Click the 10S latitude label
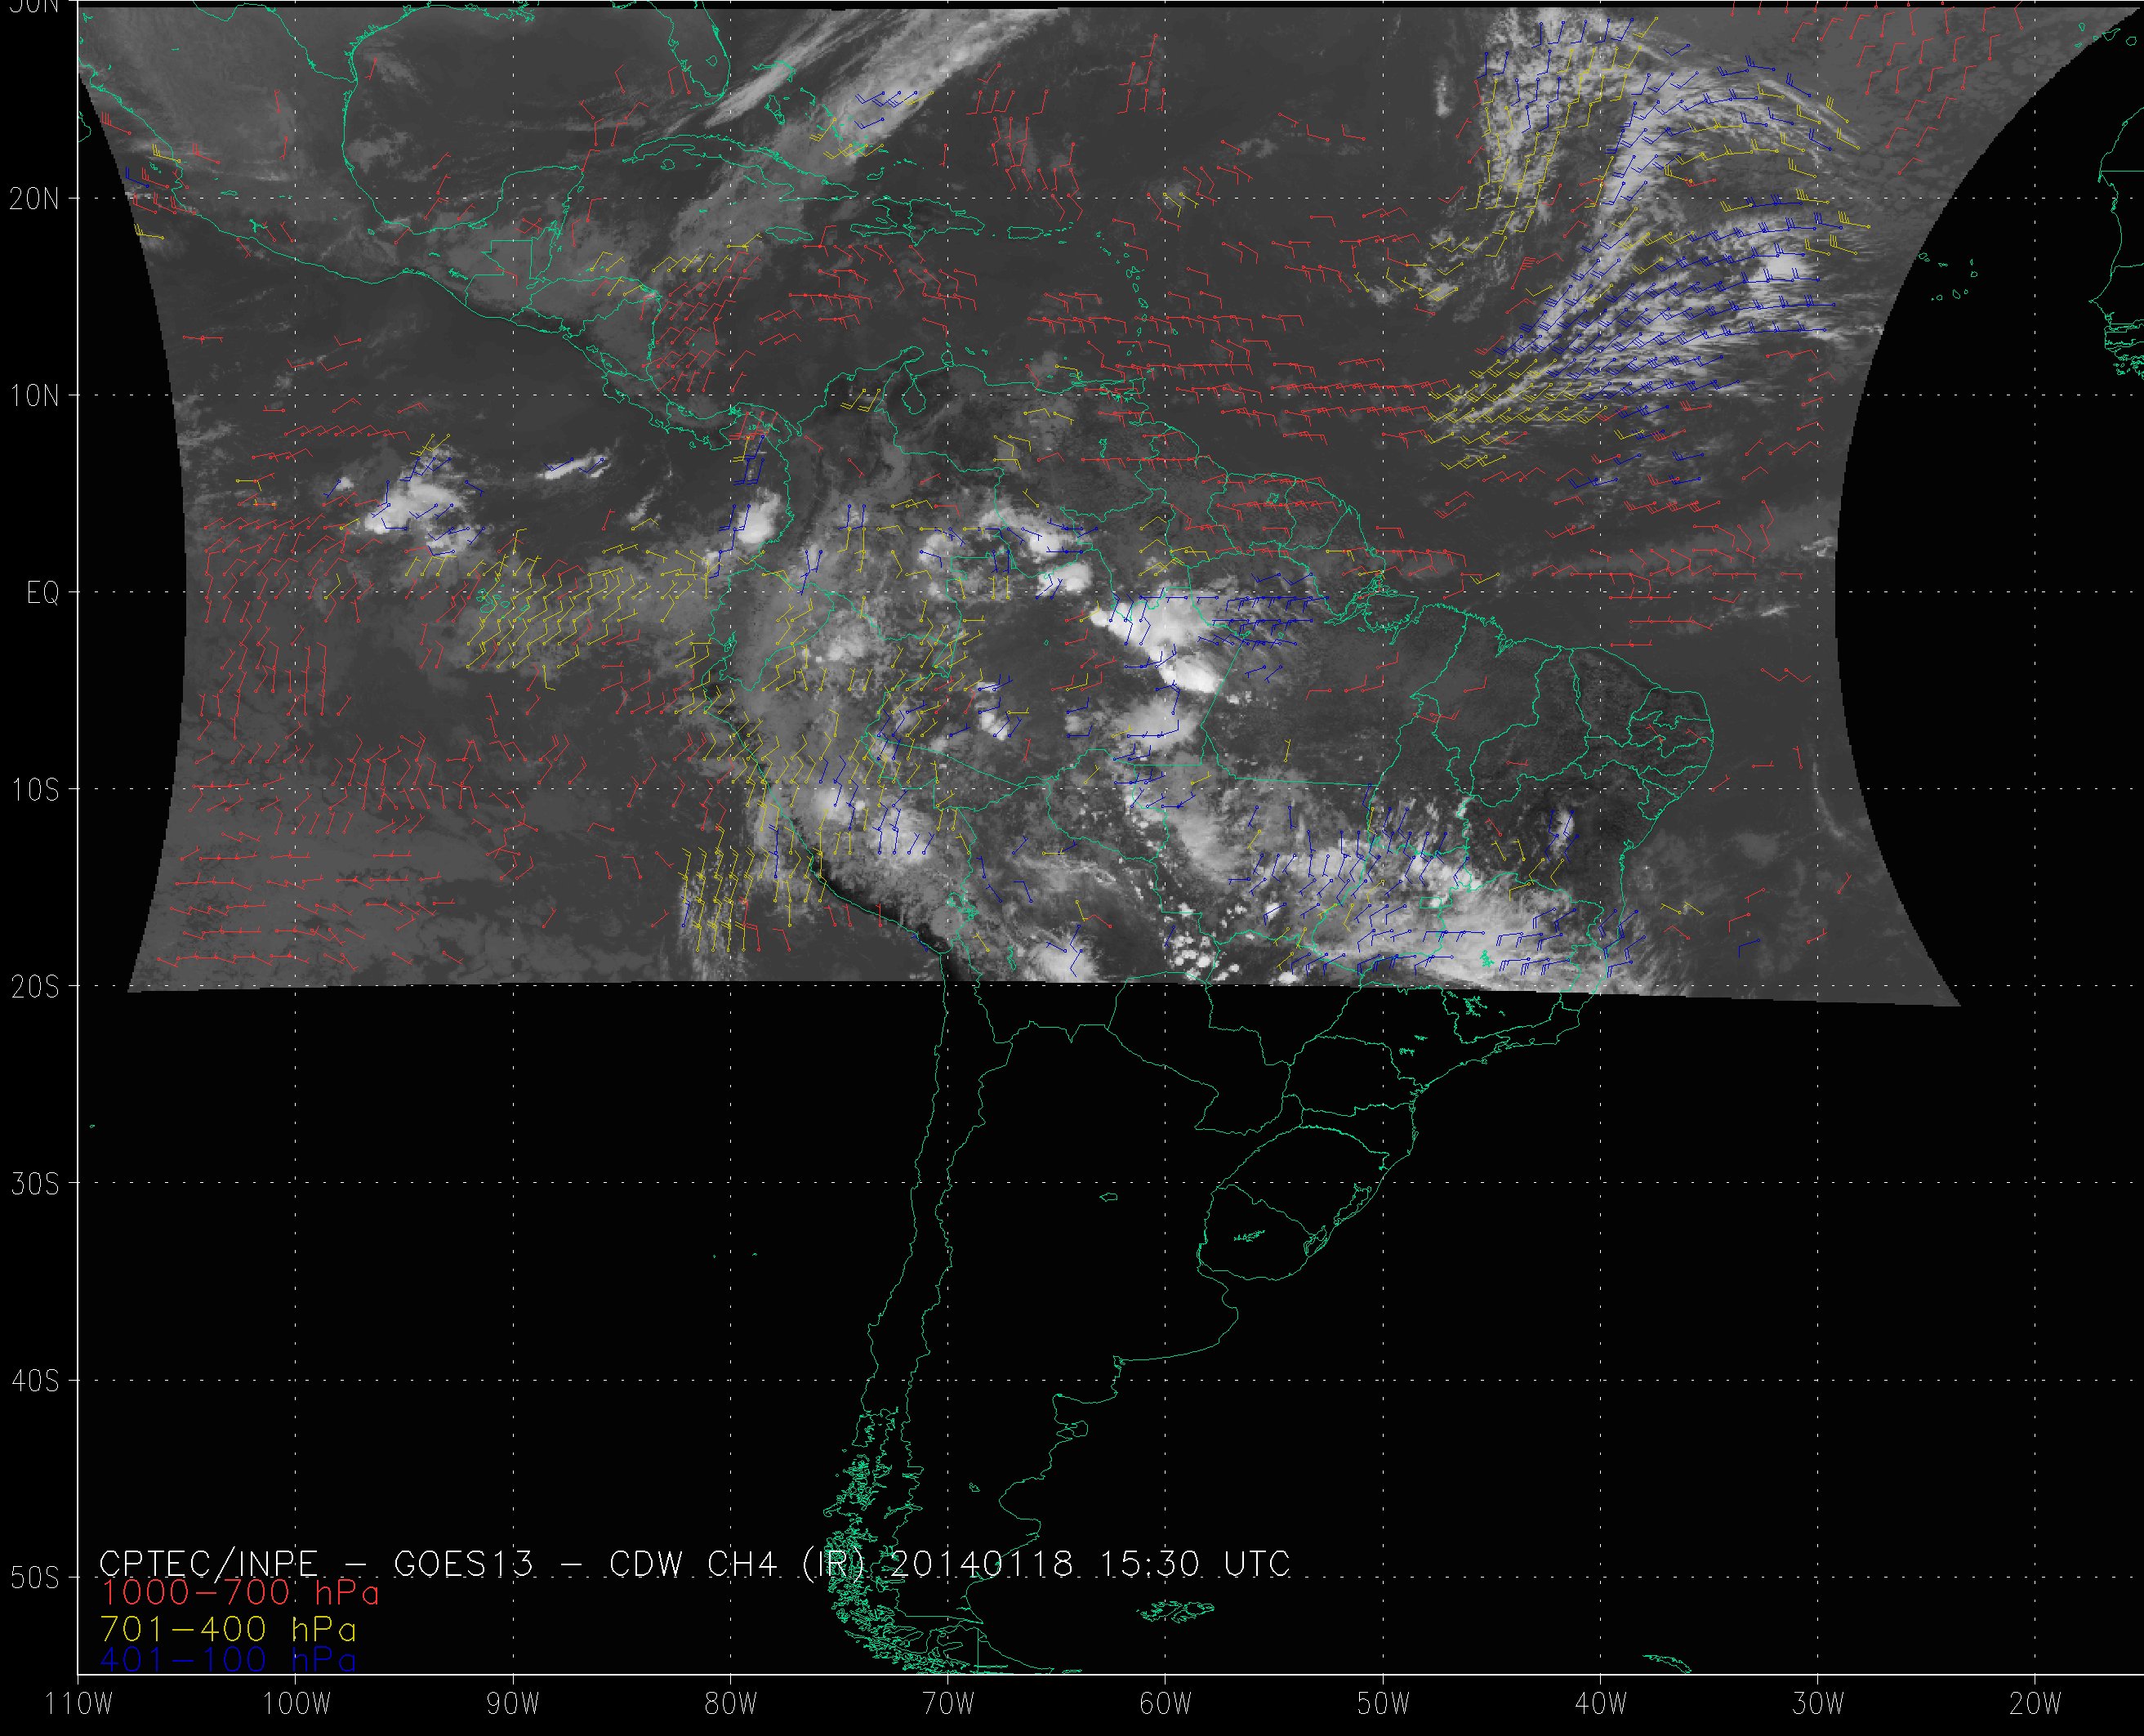This screenshot has height=1736, width=2144. (x=34, y=790)
